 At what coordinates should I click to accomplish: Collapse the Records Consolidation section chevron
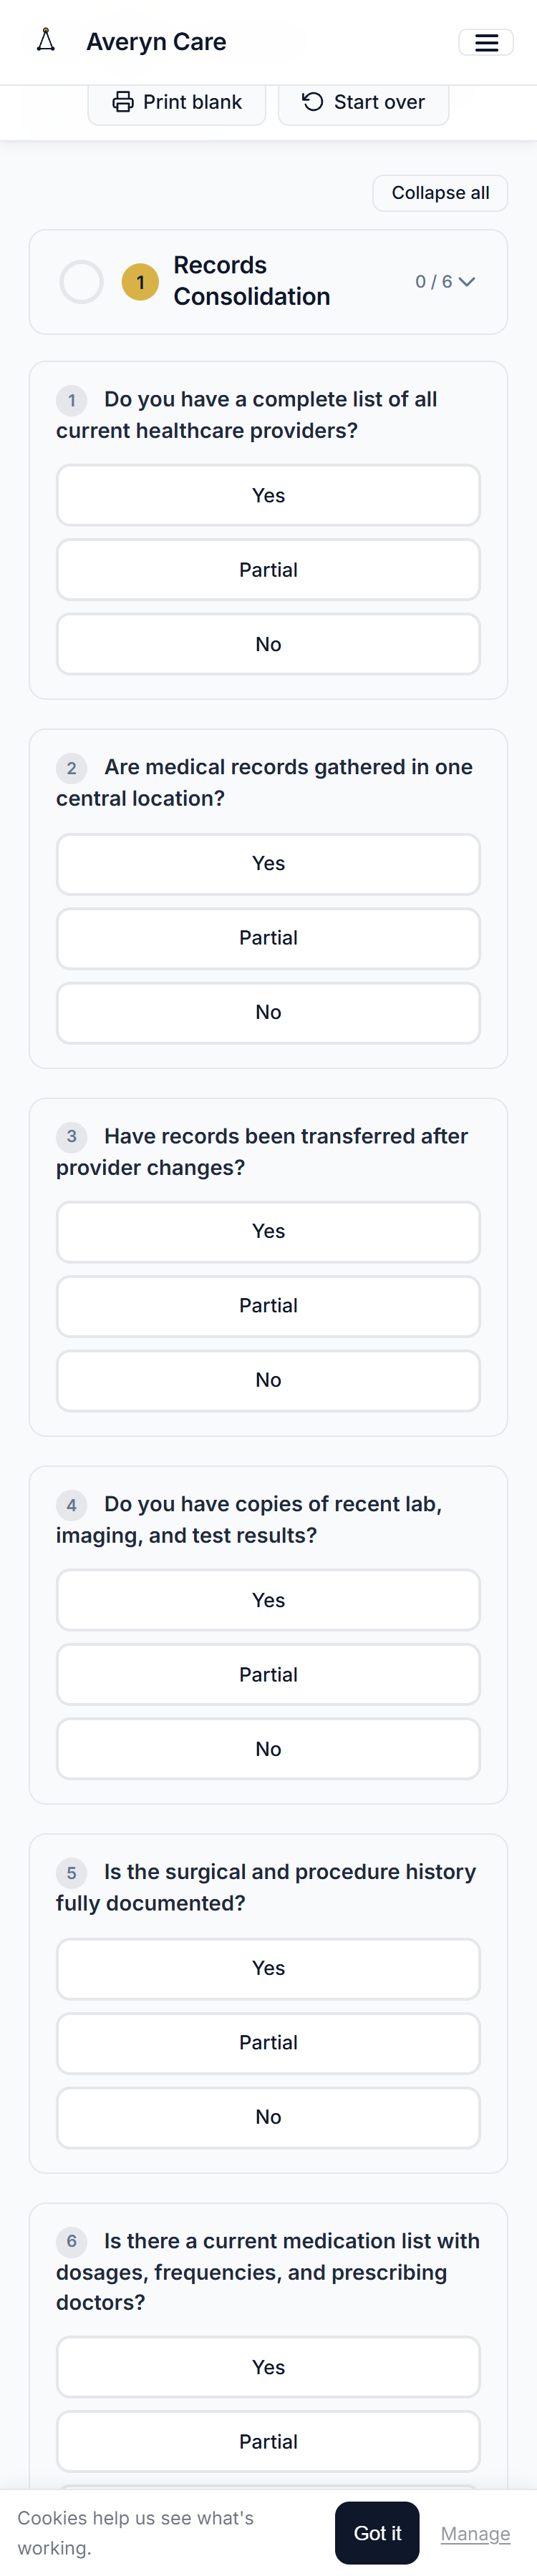tap(466, 282)
